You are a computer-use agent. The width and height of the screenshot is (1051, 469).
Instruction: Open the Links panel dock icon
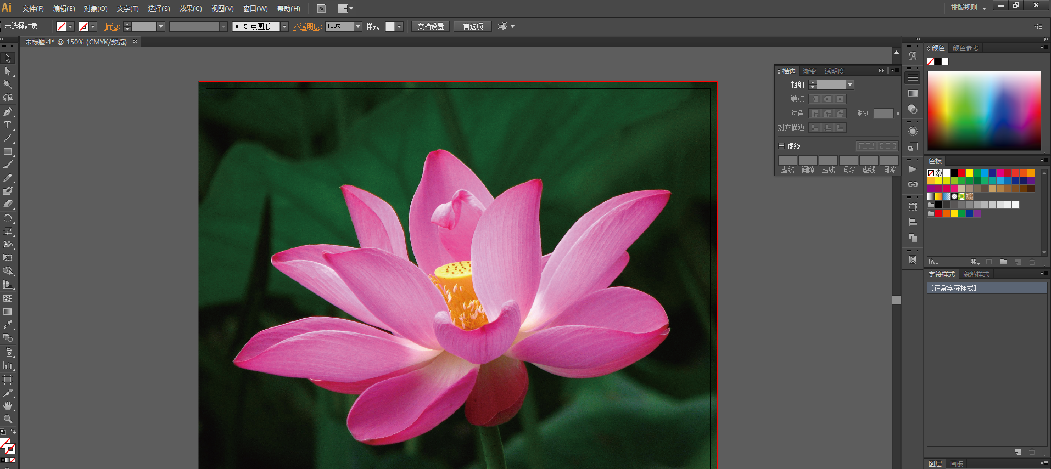913,184
